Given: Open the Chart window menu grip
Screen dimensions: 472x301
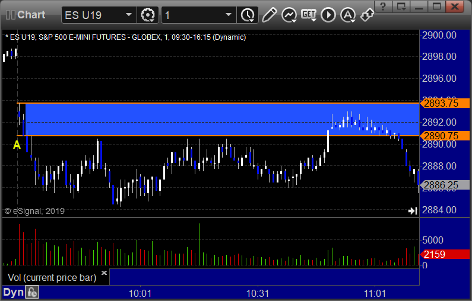Looking at the screenshot, I should [10, 15].
